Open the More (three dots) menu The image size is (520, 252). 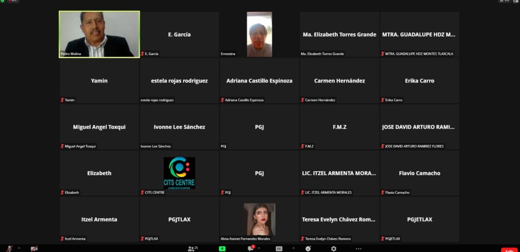pos(358,249)
